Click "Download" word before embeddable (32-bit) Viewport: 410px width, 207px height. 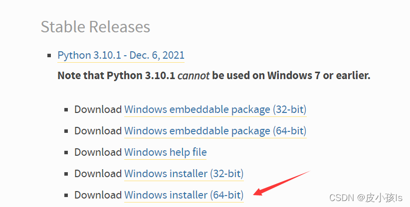[x=98, y=109]
